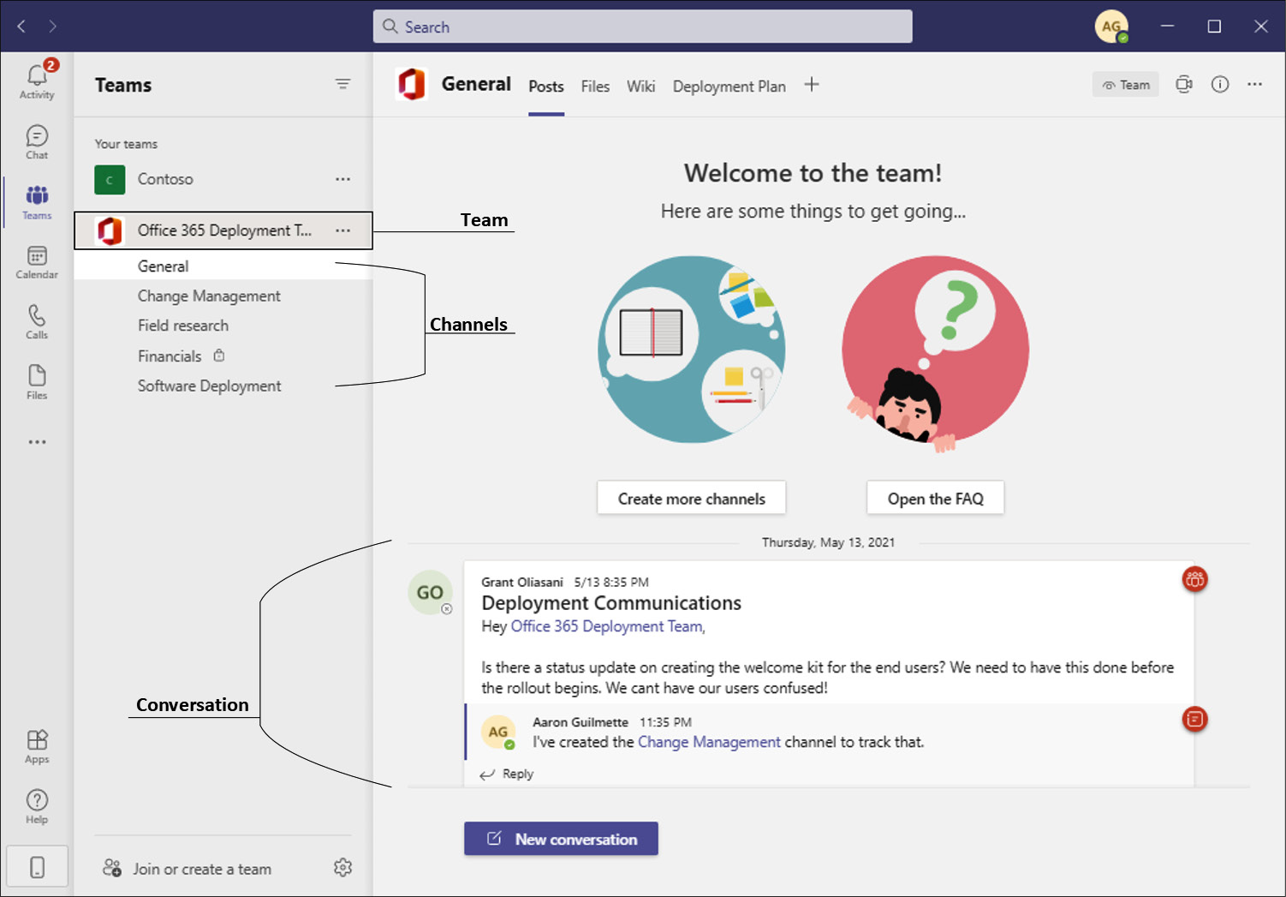Open the Office 365 Deployment Team mention
The width and height of the screenshot is (1286, 897).
pos(606,626)
